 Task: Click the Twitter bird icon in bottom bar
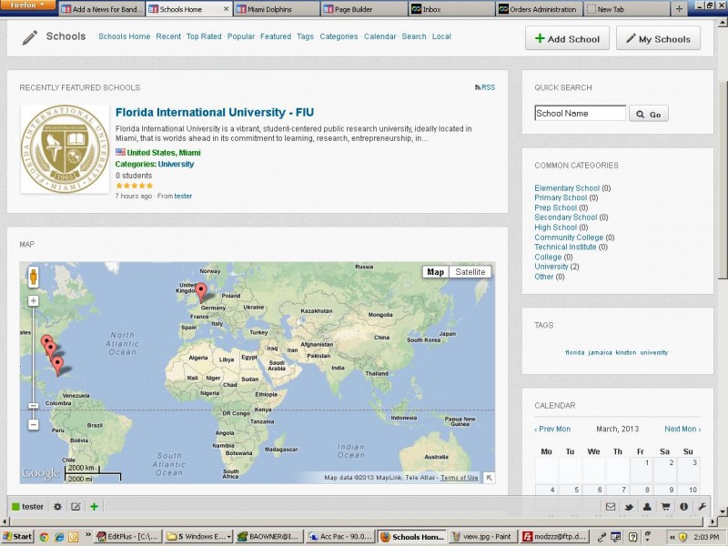pos(629,507)
